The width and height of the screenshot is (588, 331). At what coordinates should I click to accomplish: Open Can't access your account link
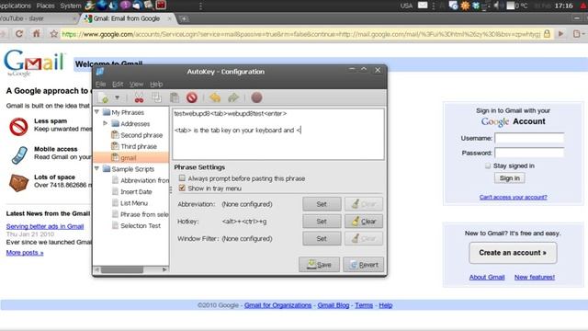[x=513, y=197]
